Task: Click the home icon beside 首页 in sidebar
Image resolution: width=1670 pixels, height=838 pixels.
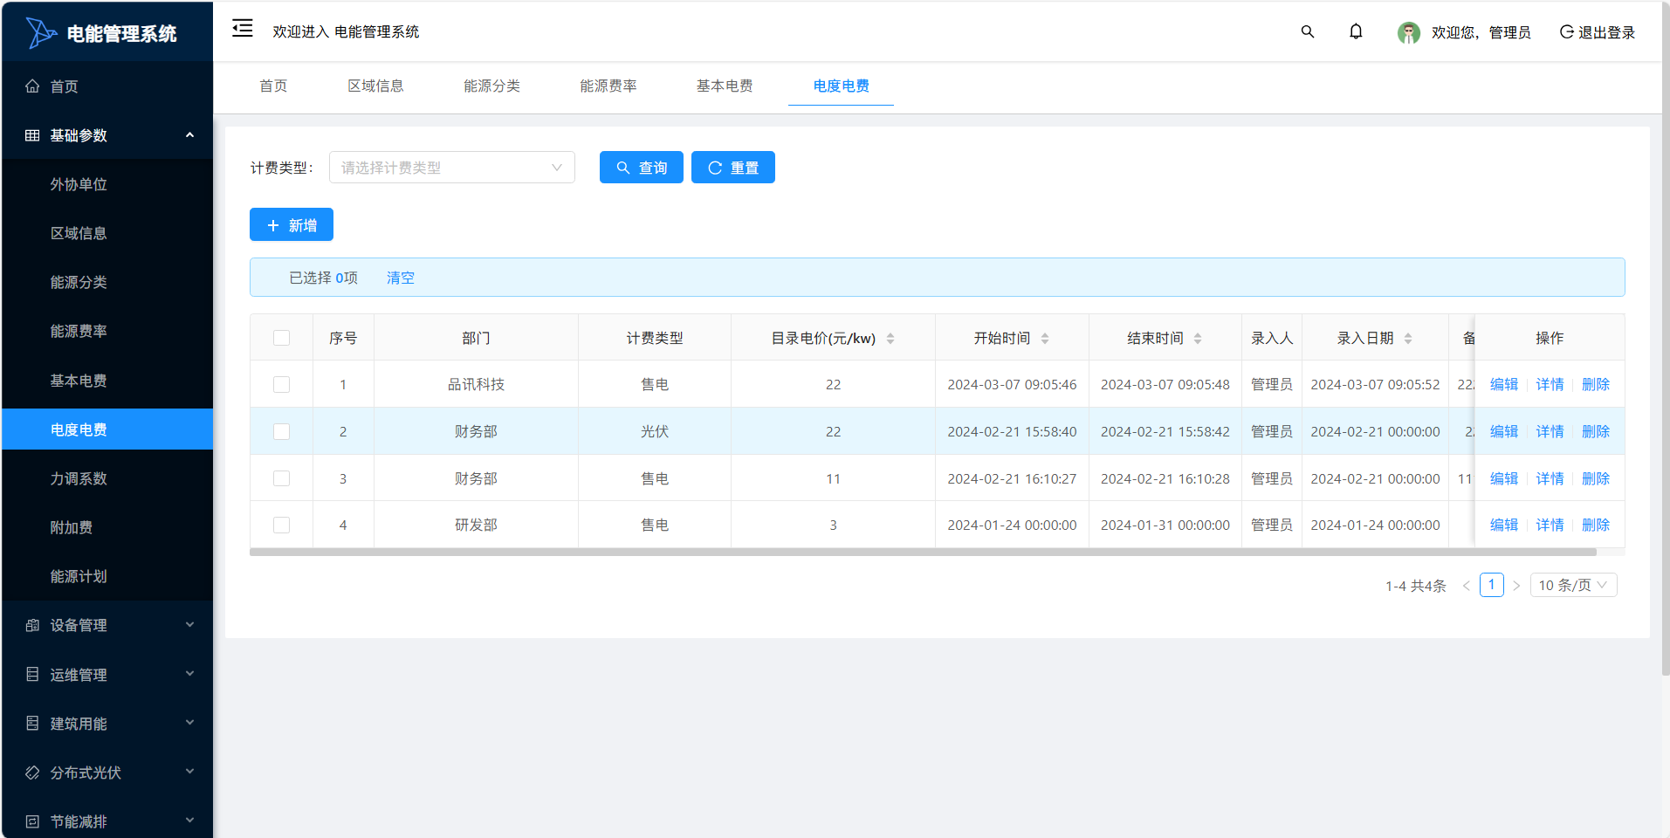Action: (x=32, y=86)
